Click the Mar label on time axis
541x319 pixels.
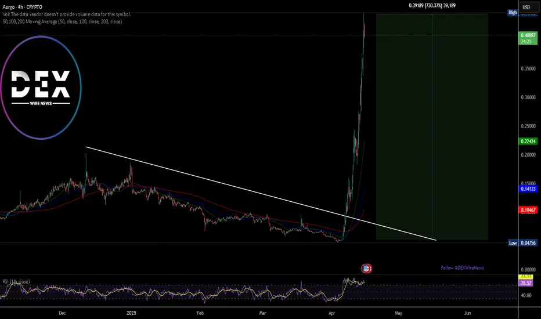pos(262,313)
